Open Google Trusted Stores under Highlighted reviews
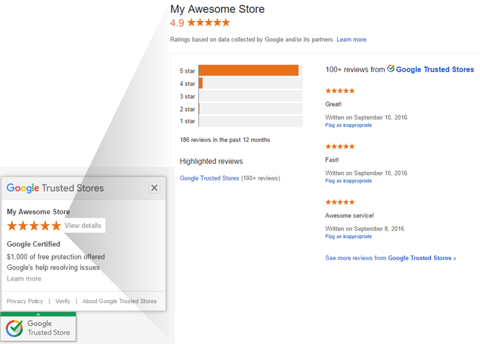The height and width of the screenshot is (344, 480). point(209,178)
